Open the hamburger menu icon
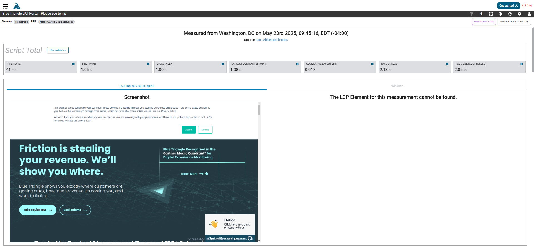This screenshot has width=534, height=247. [x=5, y=6]
